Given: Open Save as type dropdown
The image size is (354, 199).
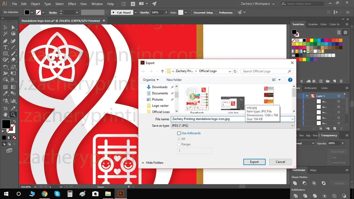Looking at the screenshot, I should pyautogui.click(x=293, y=126).
